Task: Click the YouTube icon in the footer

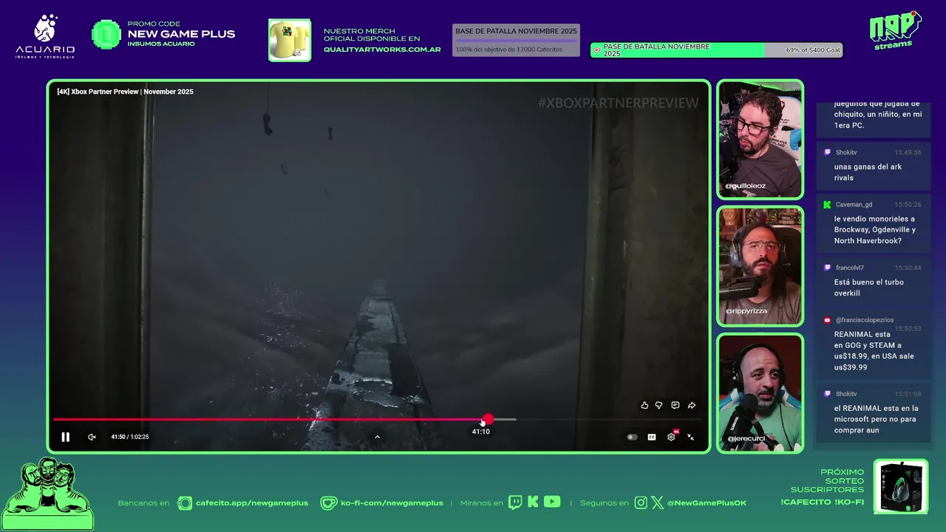Action: 552,502
